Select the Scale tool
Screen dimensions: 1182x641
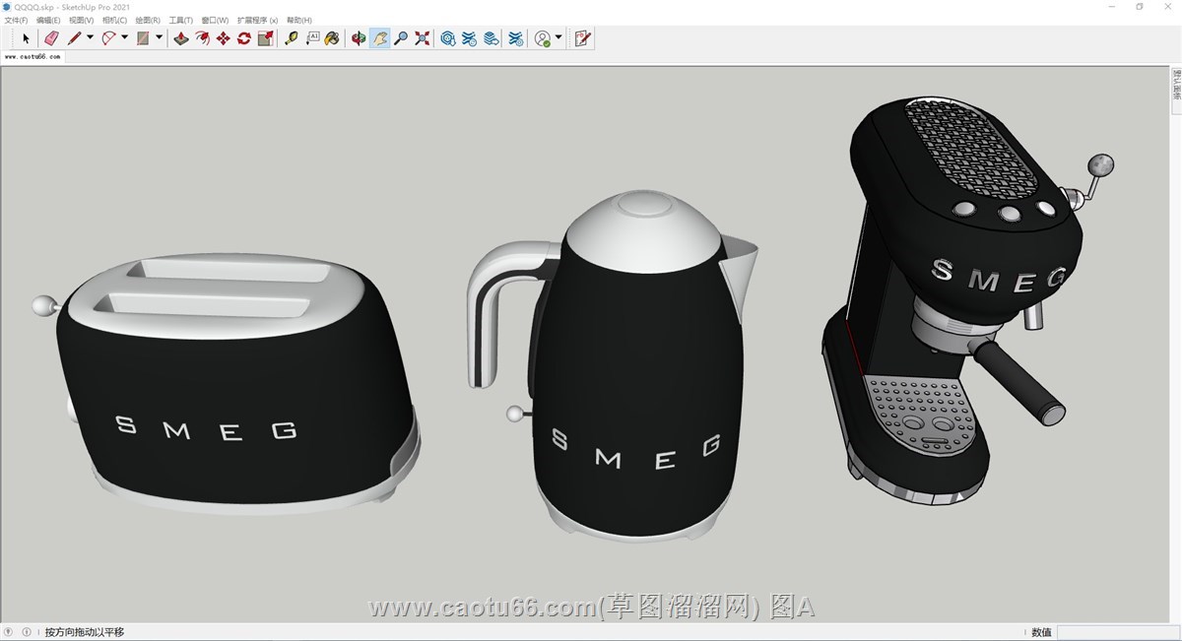tap(265, 38)
